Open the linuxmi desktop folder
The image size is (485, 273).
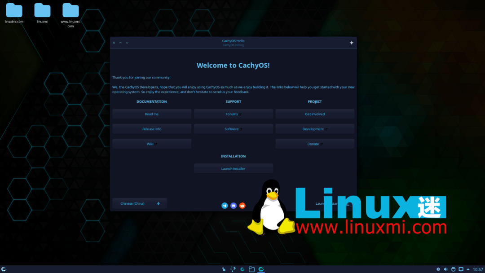(x=42, y=10)
